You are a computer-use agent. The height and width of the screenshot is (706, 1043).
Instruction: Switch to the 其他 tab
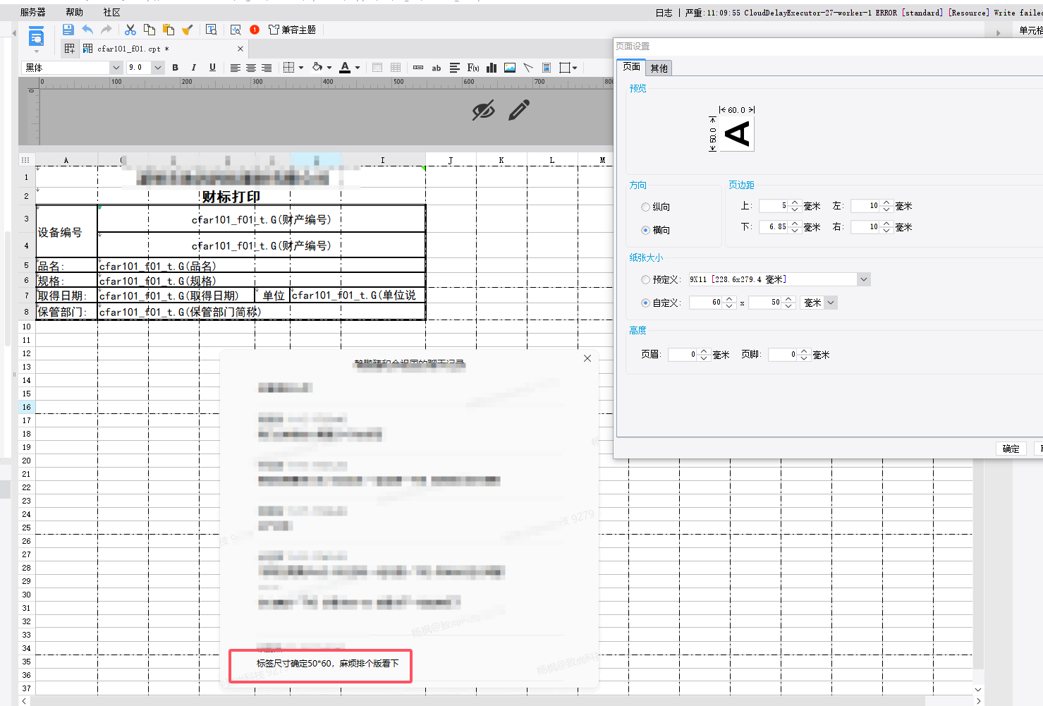659,68
